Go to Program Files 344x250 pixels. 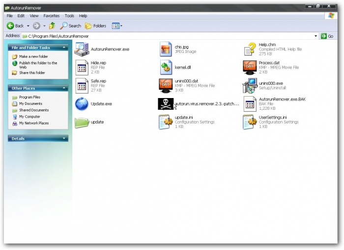(29, 97)
